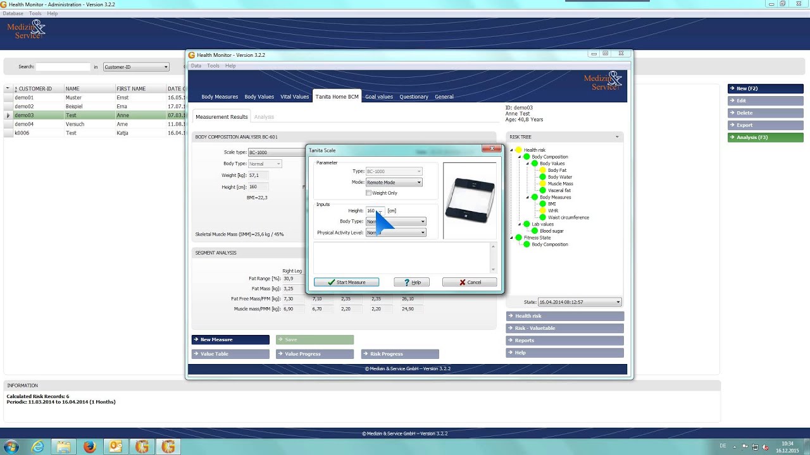810x455 pixels.
Task: Click the Start Measure button
Action: pyautogui.click(x=346, y=282)
